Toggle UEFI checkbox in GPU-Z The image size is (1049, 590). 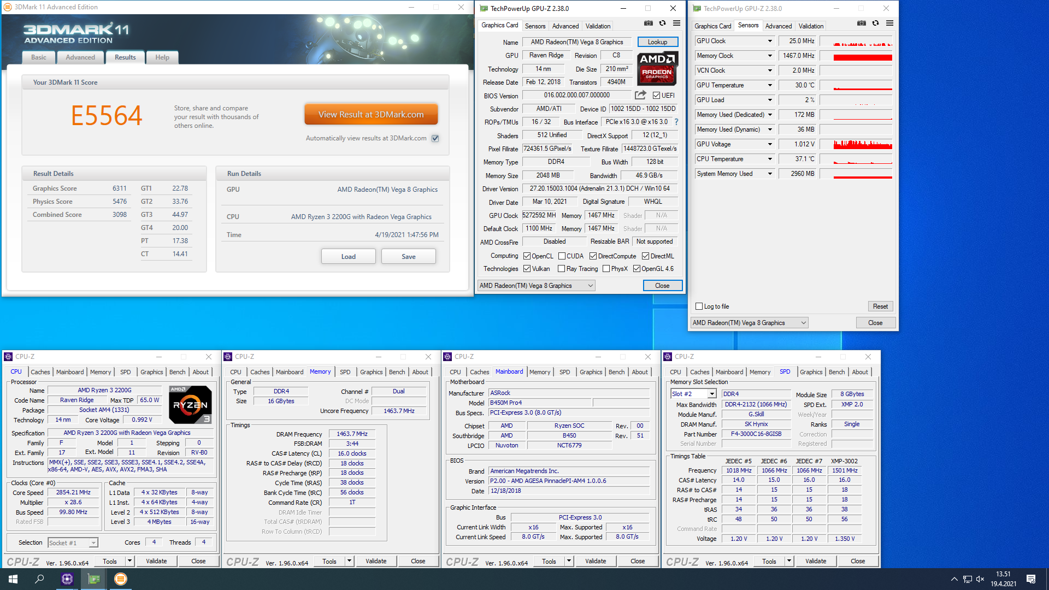656,95
